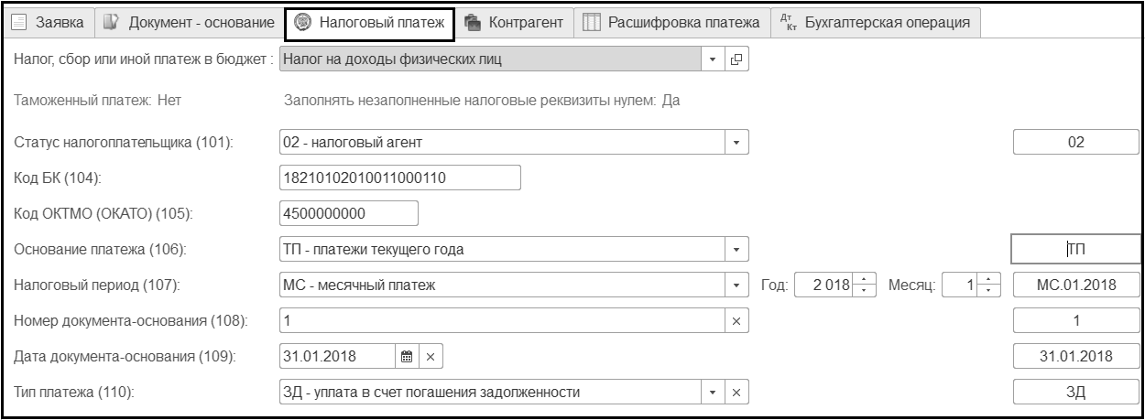Image resolution: width=1145 pixels, height=420 pixels.
Task: Open Основание платежа (106) dropdown
Action: [x=736, y=249]
